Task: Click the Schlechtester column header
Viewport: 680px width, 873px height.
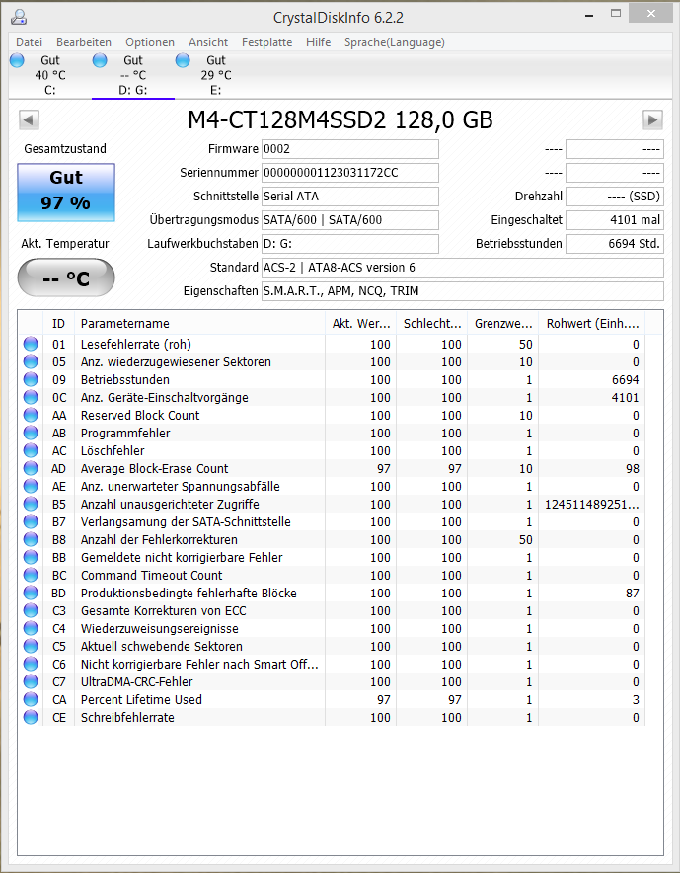Action: pos(432,324)
